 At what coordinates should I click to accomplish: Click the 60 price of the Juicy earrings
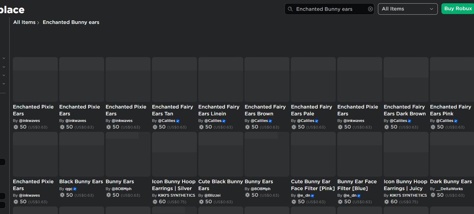pyautogui.click(x=394, y=202)
